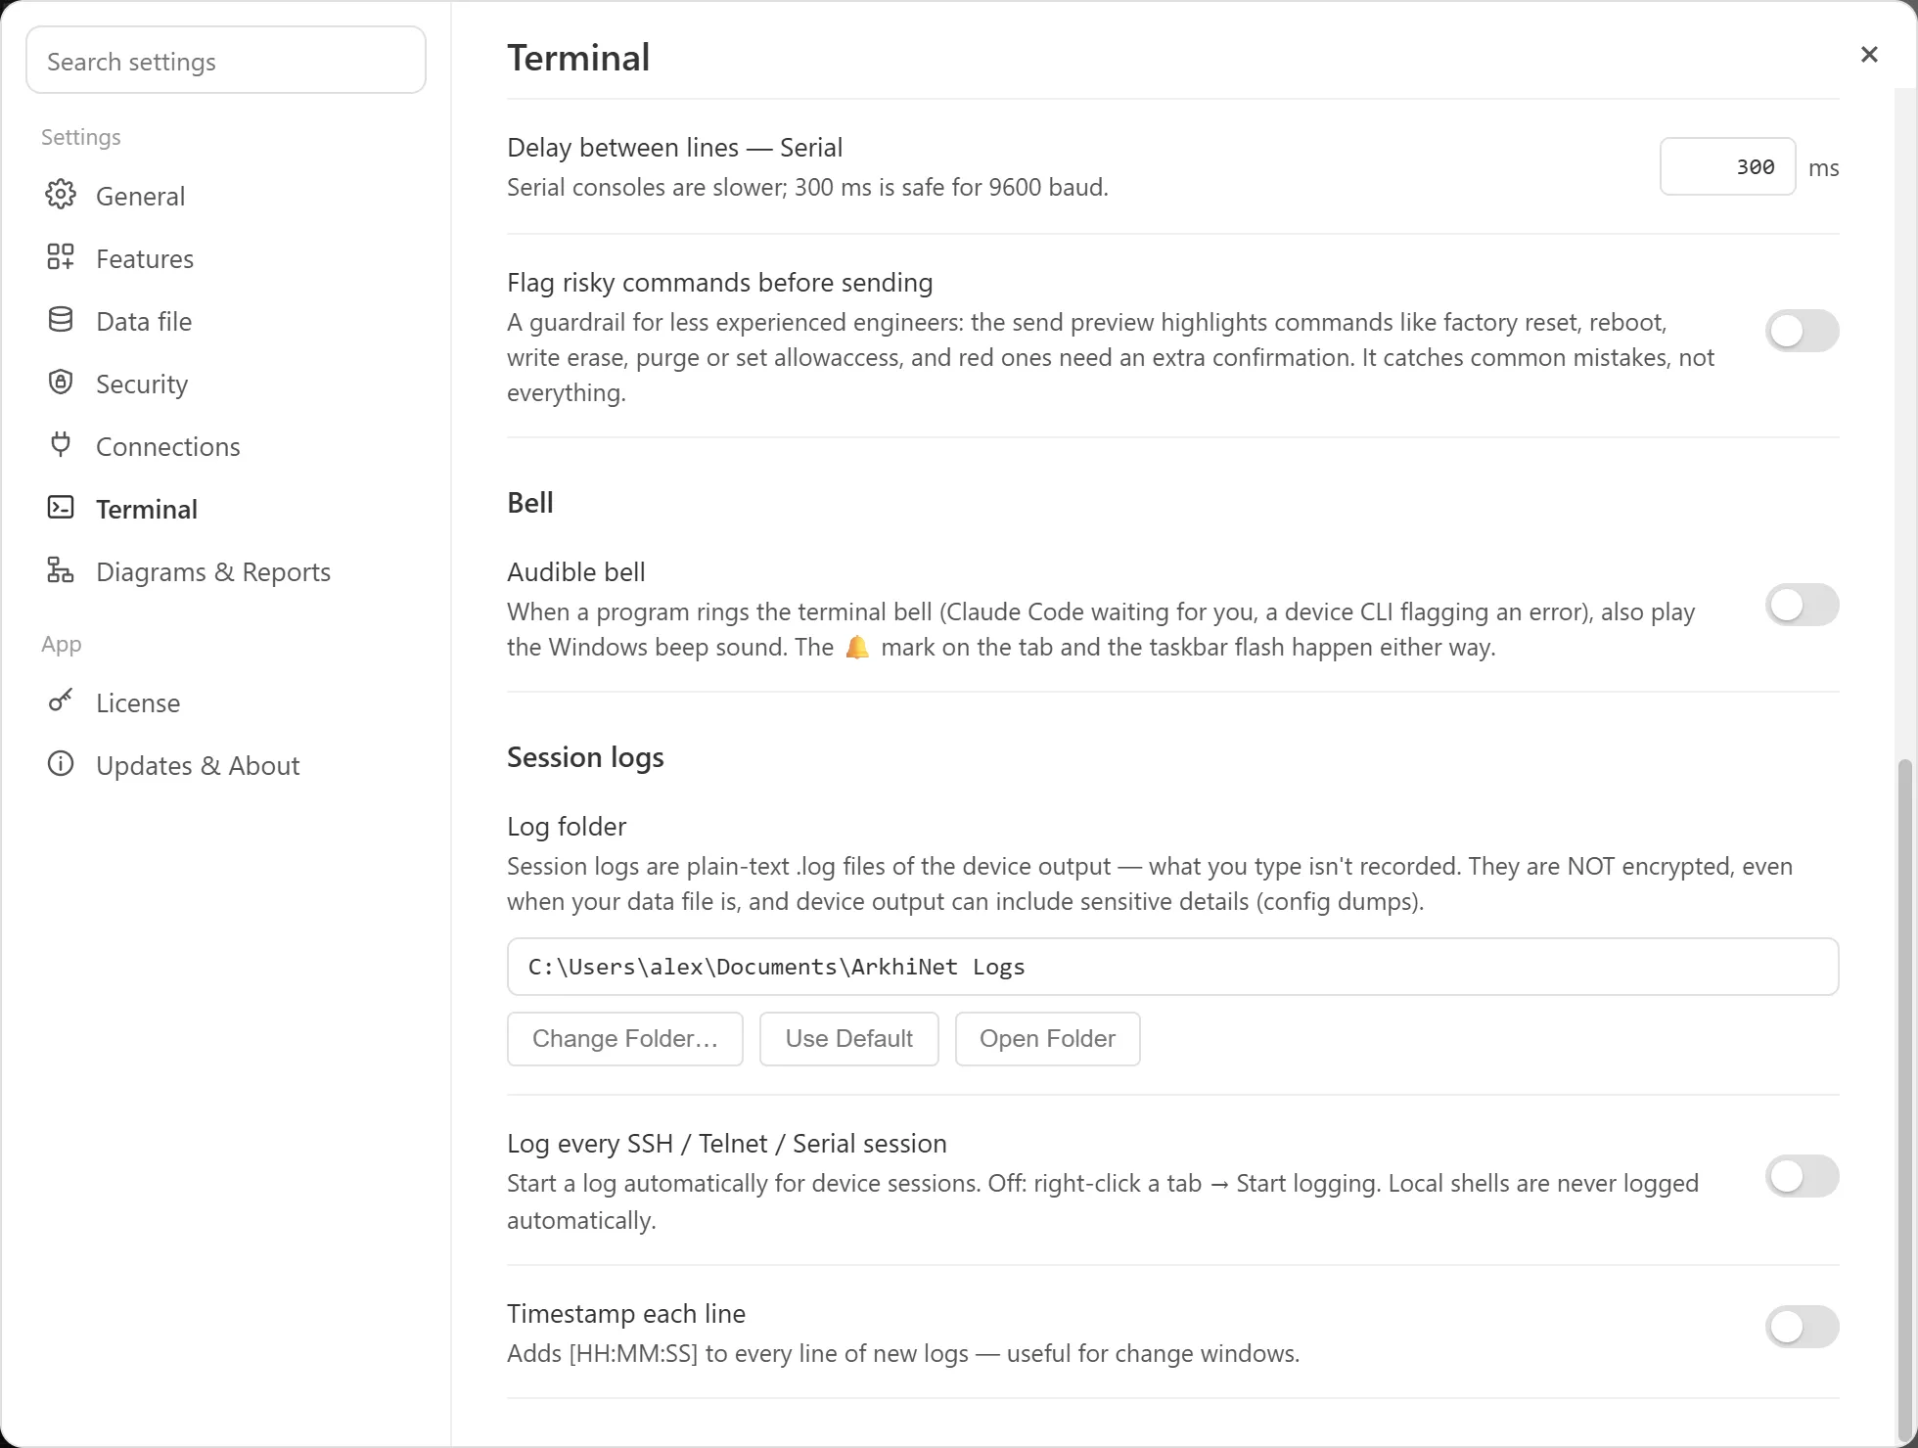Enable Flag risky commands before sending

click(x=1802, y=331)
